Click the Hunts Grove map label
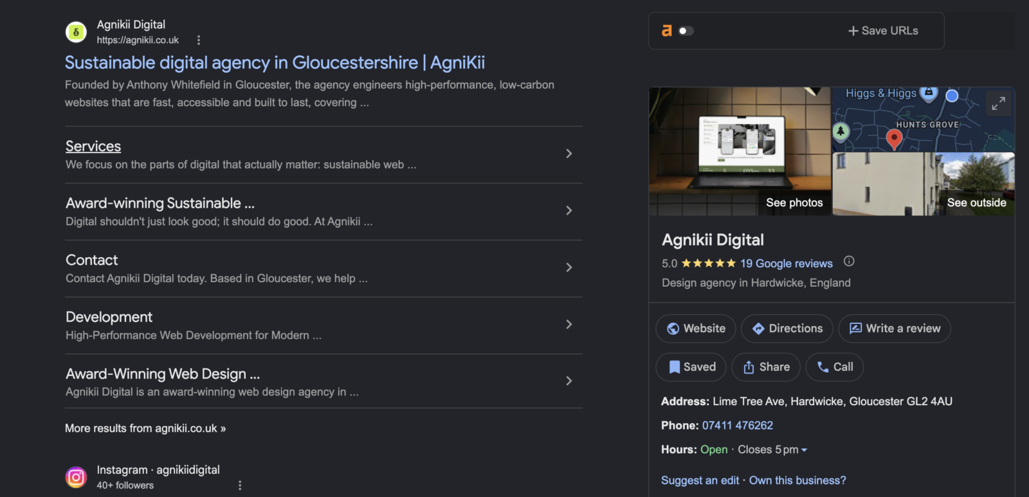The width and height of the screenshot is (1029, 497). [927, 125]
